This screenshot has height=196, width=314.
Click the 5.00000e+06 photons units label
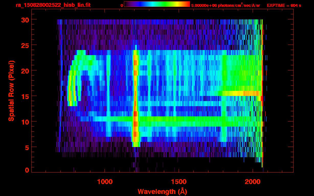click(x=226, y=5)
